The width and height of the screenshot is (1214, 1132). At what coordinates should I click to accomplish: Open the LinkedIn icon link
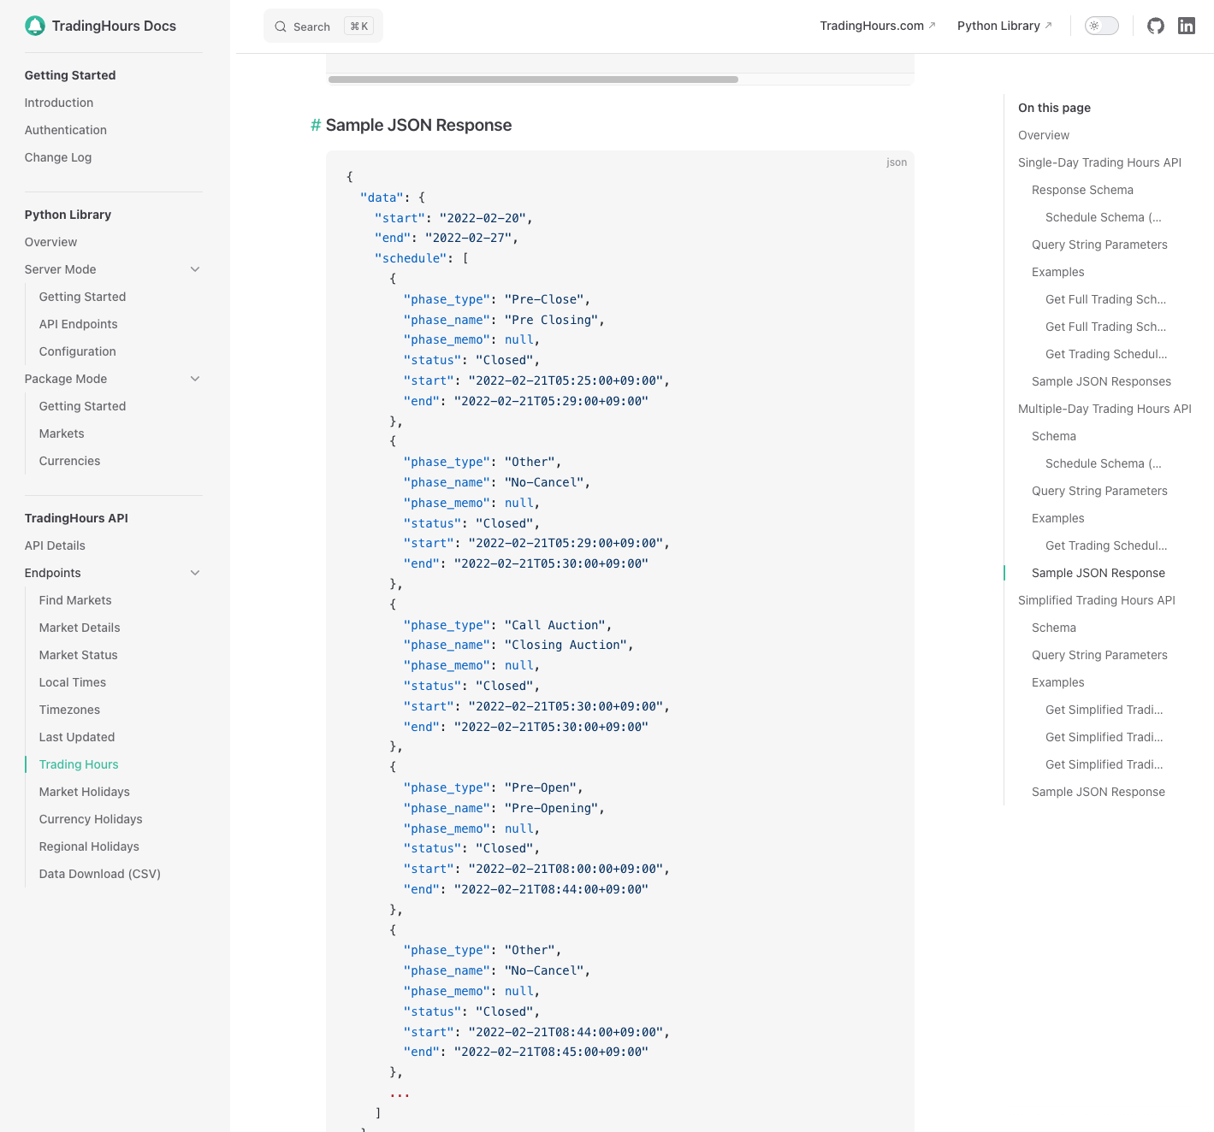[x=1187, y=26]
